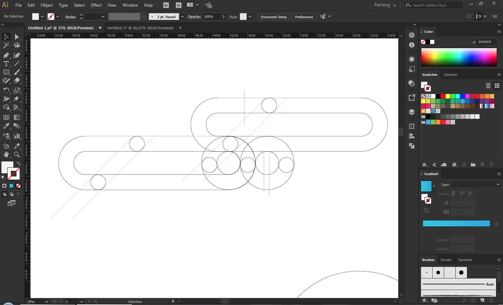Click the Search Adobe Stock field
Screen dimensions: 503x305
433,5
